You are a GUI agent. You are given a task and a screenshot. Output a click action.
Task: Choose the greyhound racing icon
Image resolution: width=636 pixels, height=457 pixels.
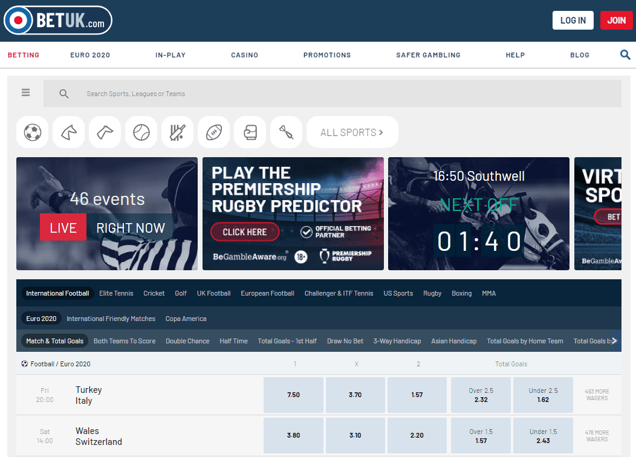click(x=105, y=132)
